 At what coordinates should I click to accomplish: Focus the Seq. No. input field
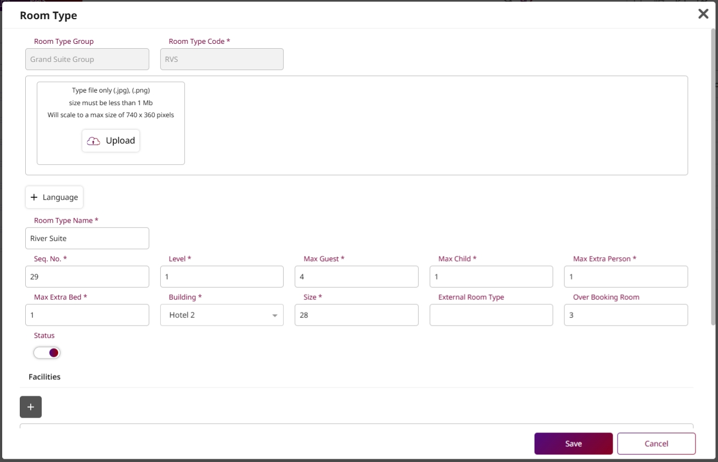tap(87, 277)
